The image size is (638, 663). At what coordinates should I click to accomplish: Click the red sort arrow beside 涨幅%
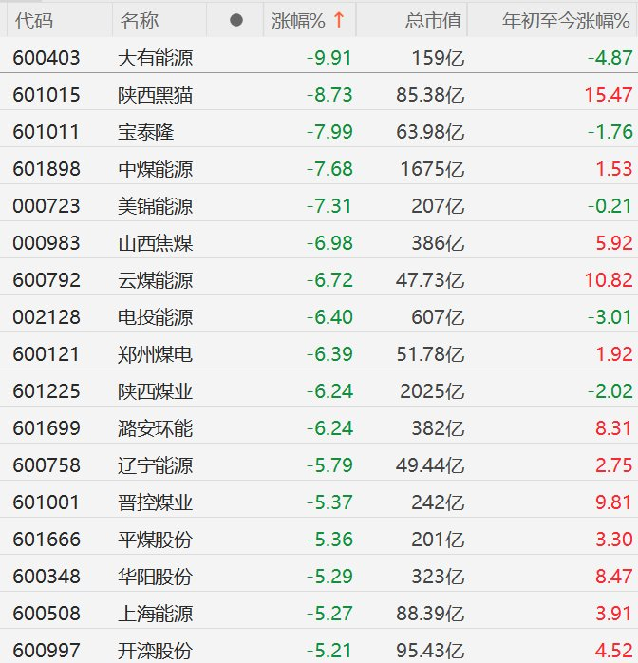pos(339,20)
